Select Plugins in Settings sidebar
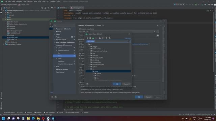This screenshot has height=121, width=216. (x=58, y=37)
